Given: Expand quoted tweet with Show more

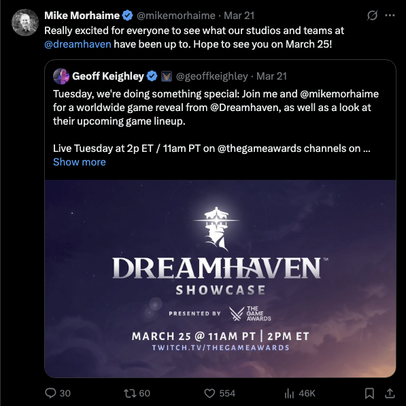Looking at the screenshot, I should click(x=80, y=162).
